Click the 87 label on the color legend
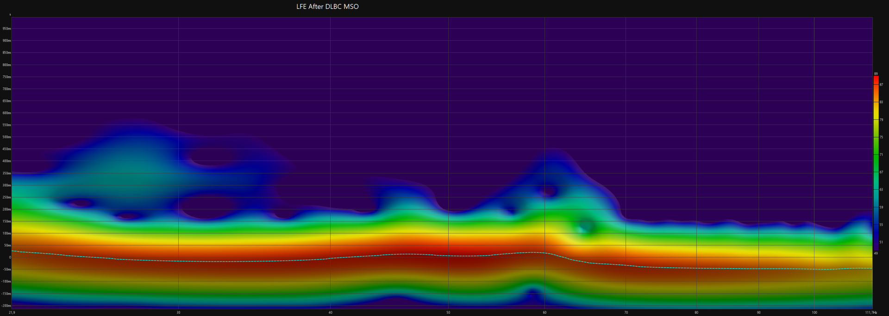889x316 pixels. click(881, 85)
